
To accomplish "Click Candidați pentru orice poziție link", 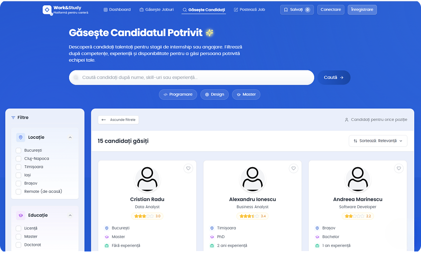I will coord(376,120).
